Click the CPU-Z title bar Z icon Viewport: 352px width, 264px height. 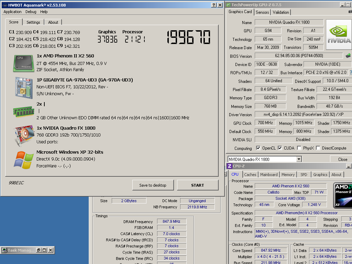pyautogui.click(x=229, y=166)
